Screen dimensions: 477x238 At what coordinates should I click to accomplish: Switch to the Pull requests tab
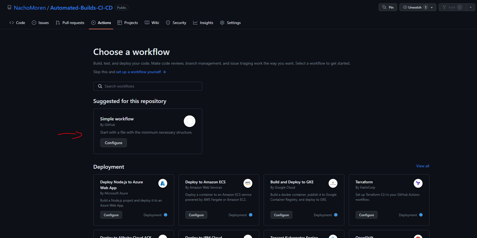[x=70, y=23]
